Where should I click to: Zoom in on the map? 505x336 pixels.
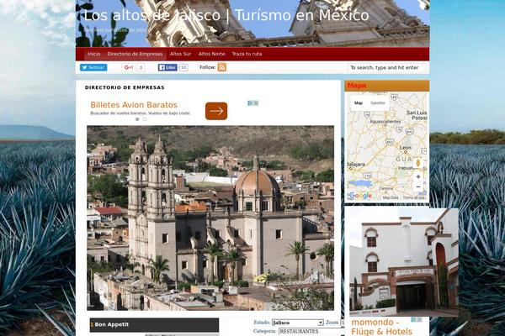(418, 176)
